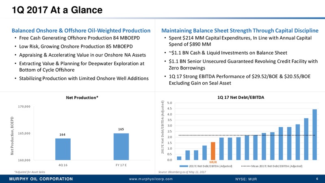Click bullet 'Extracting Value & Planning for Deepwater Exploration'
This screenshot has width=325, height=183.
[82, 67]
